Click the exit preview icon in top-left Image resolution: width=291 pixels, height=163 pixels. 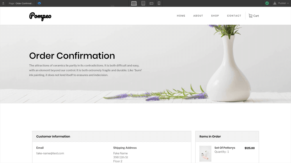3,3
